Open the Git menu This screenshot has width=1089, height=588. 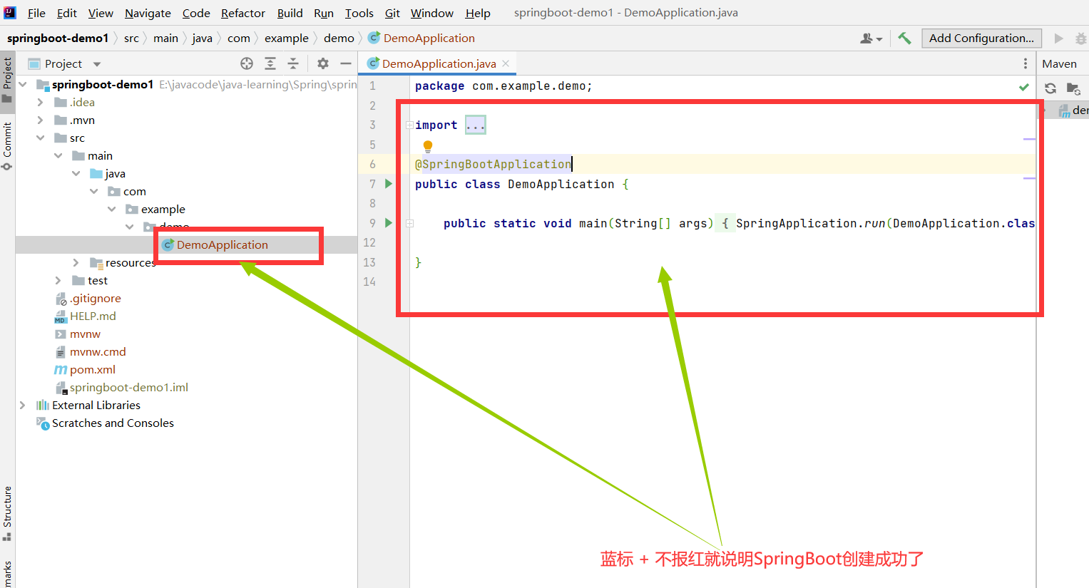click(x=392, y=13)
